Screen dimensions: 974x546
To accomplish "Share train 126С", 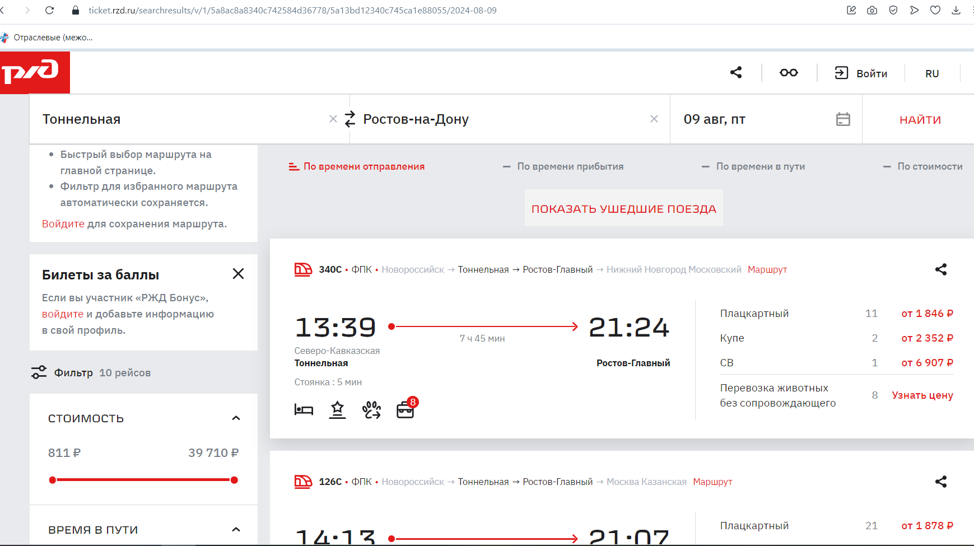I will tap(941, 482).
